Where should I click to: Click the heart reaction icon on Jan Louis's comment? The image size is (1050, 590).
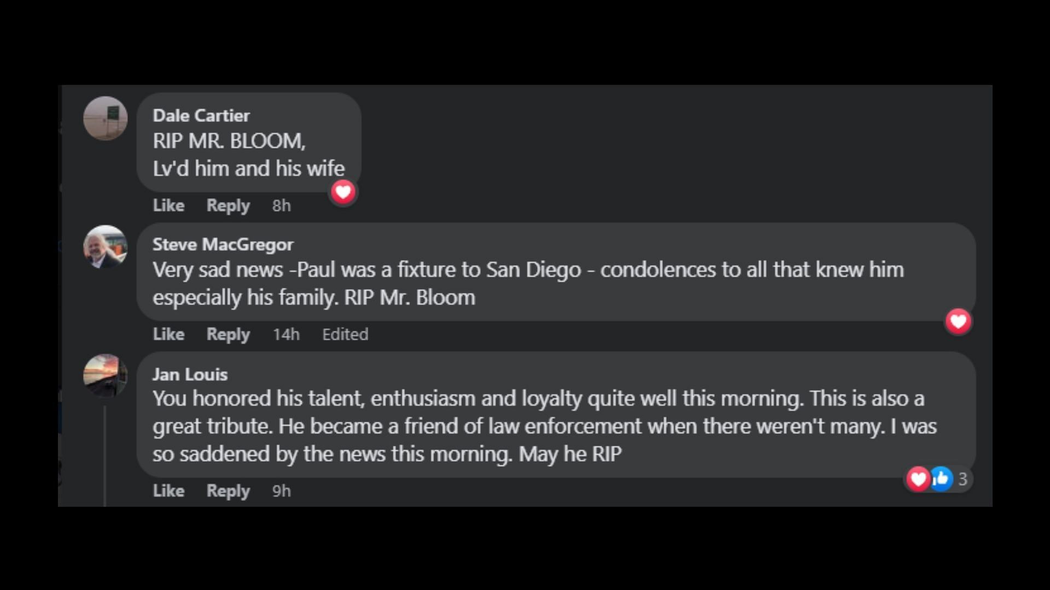(x=918, y=479)
